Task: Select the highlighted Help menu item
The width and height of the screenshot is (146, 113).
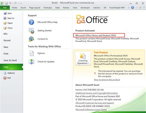Action: (11, 67)
